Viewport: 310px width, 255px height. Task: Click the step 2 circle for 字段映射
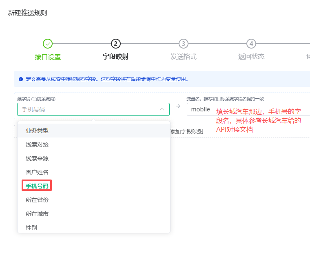click(116, 44)
